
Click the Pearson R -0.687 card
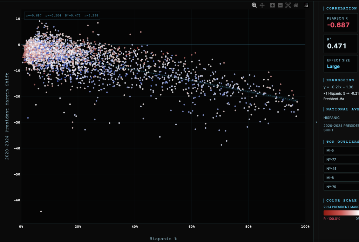click(341, 23)
